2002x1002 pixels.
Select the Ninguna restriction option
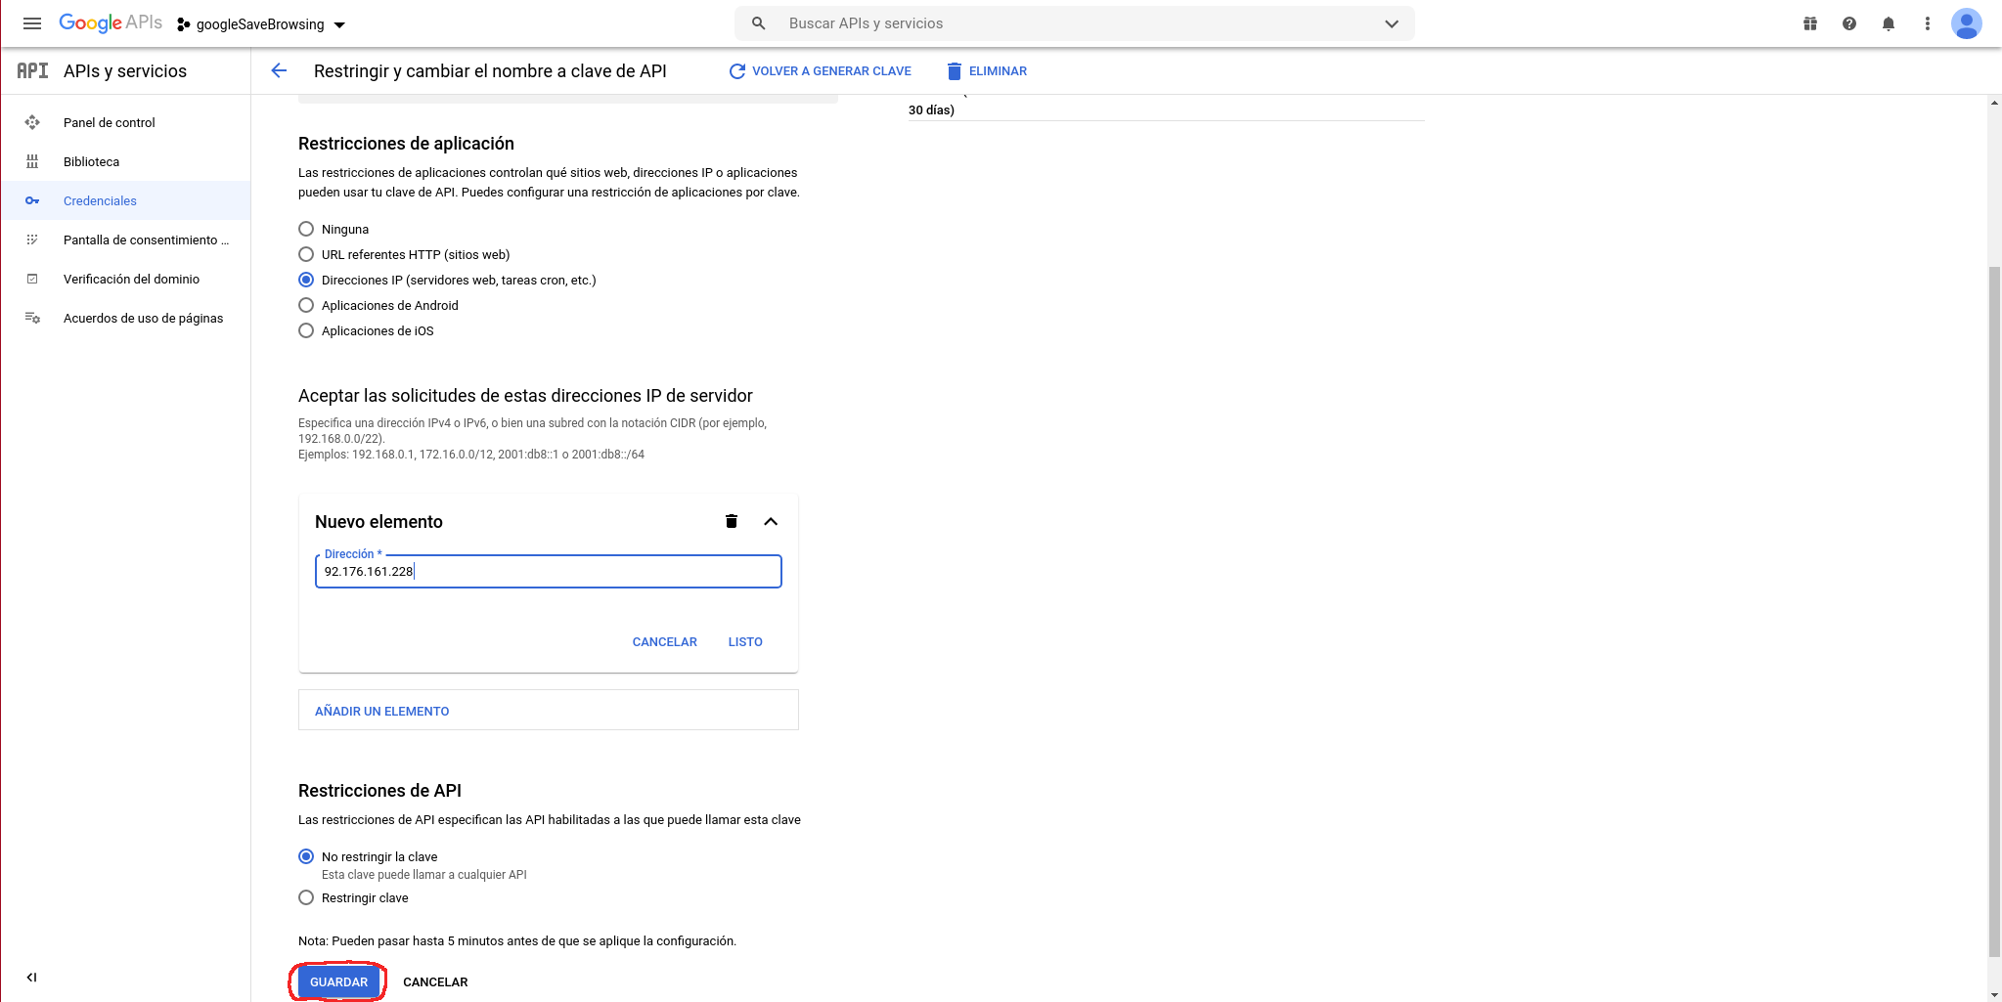coord(306,229)
